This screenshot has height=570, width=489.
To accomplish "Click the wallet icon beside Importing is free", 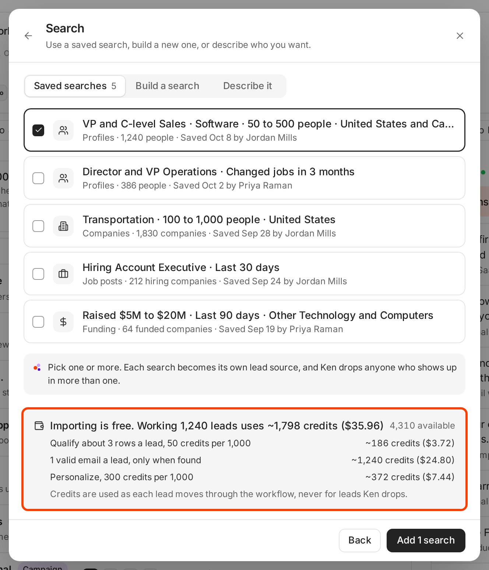I will tap(39, 426).
